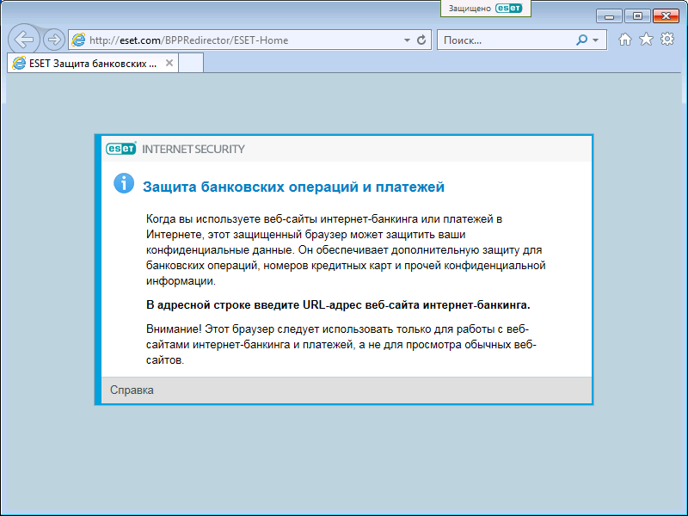Viewport: 688px width, 516px height.
Task: Expand the address bar autocomplete dropdown arrow
Action: point(407,40)
